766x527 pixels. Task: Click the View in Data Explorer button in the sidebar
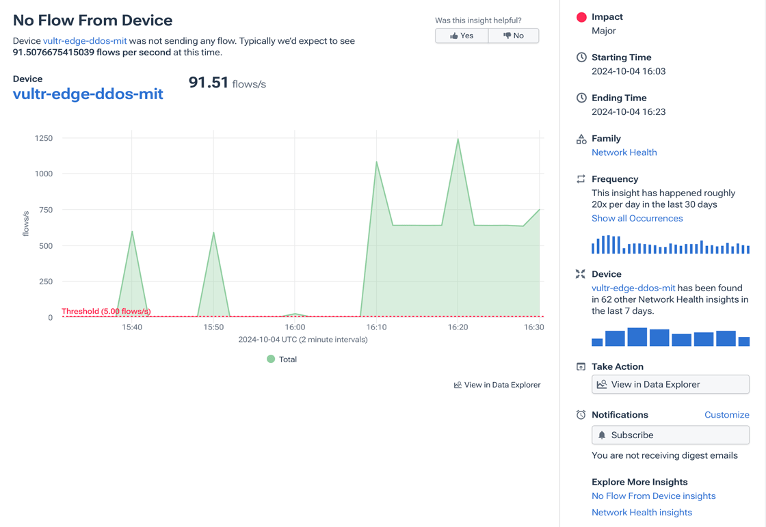click(x=670, y=385)
